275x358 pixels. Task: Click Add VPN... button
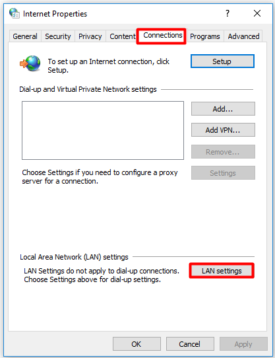coord(223,130)
